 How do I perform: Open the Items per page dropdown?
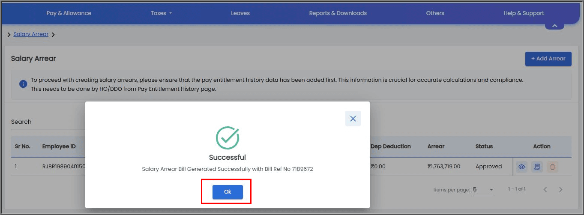[483, 189]
